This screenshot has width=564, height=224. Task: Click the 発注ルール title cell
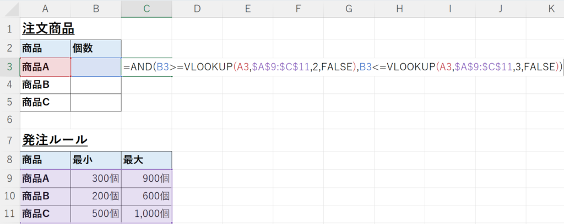45,140
